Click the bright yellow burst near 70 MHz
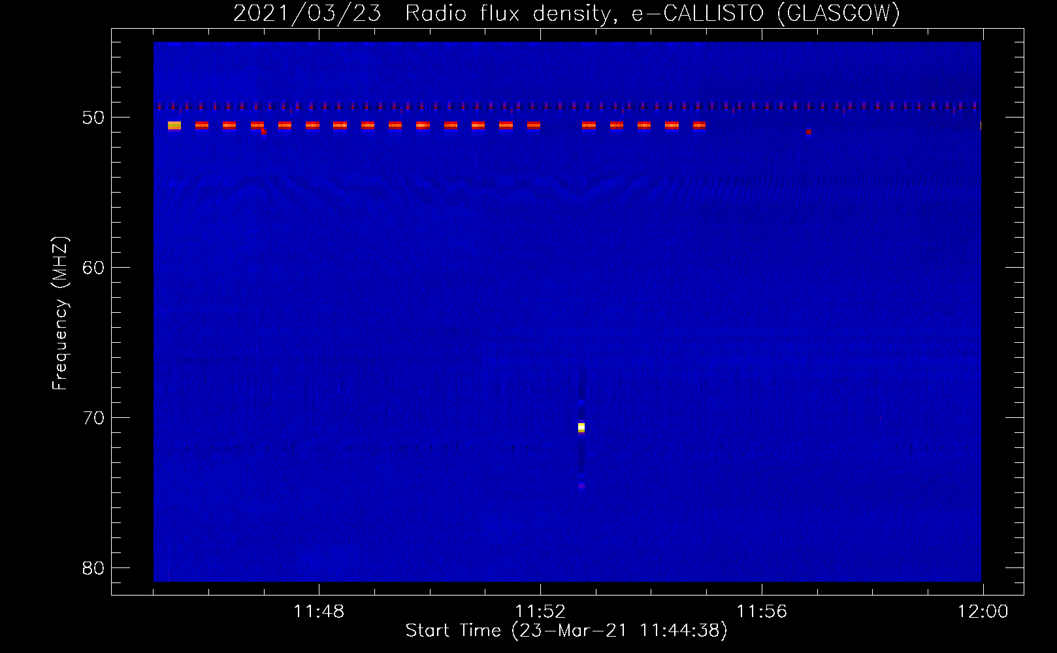1057x653 pixels. tap(581, 428)
